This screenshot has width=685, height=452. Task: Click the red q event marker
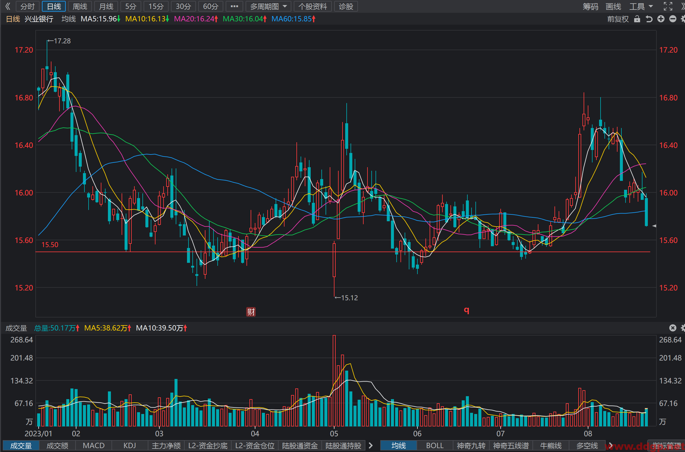pos(466,310)
